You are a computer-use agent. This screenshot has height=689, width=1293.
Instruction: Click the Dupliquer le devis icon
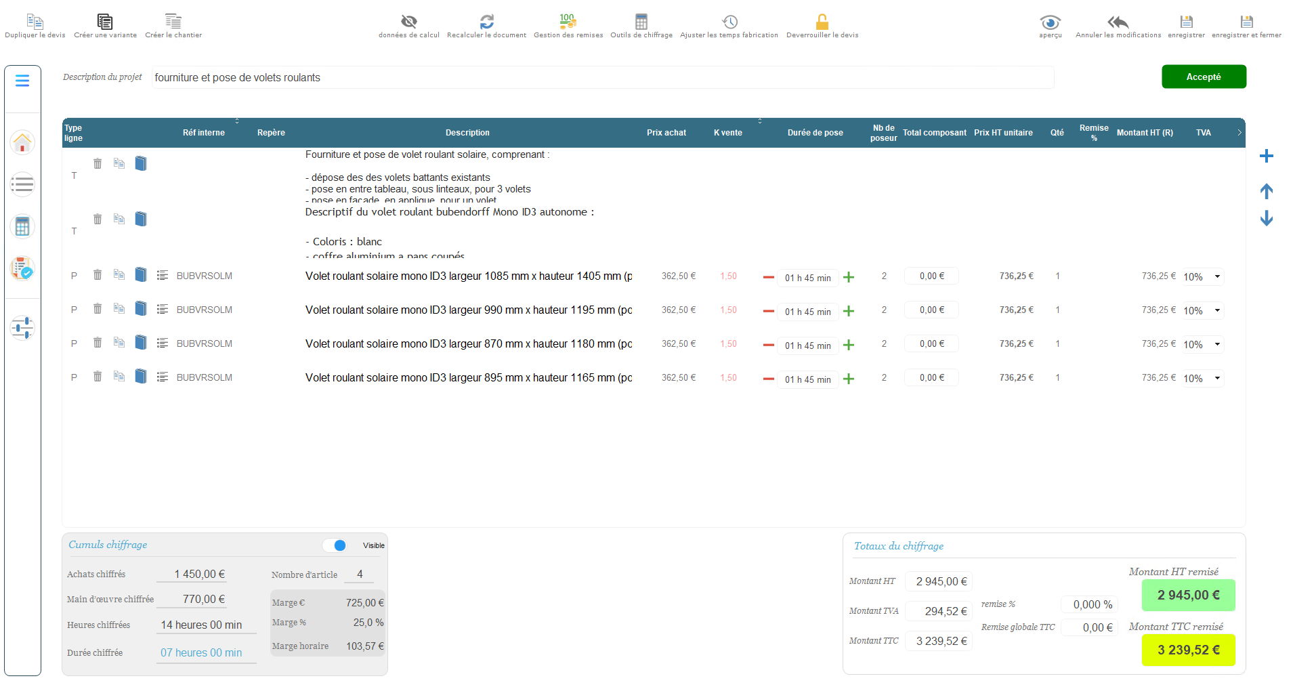tap(35, 22)
